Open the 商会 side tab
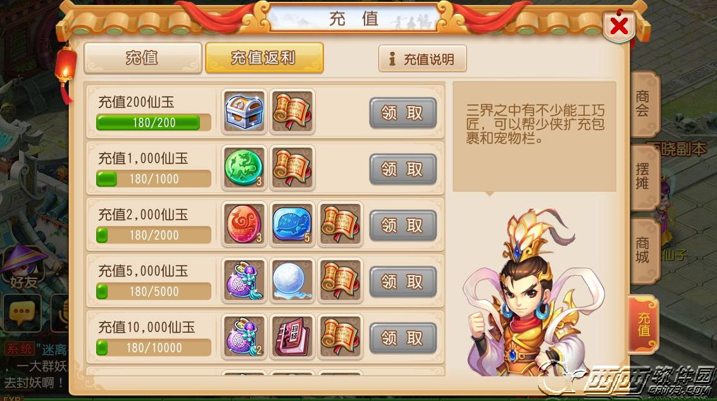 644,104
